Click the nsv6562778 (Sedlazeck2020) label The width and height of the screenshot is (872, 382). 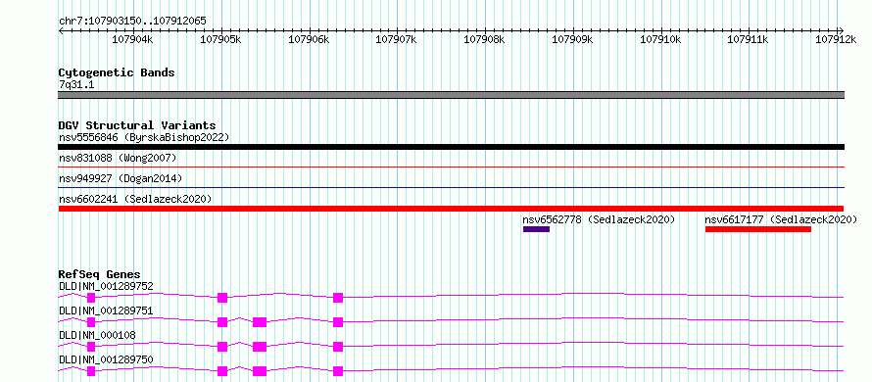(x=599, y=219)
